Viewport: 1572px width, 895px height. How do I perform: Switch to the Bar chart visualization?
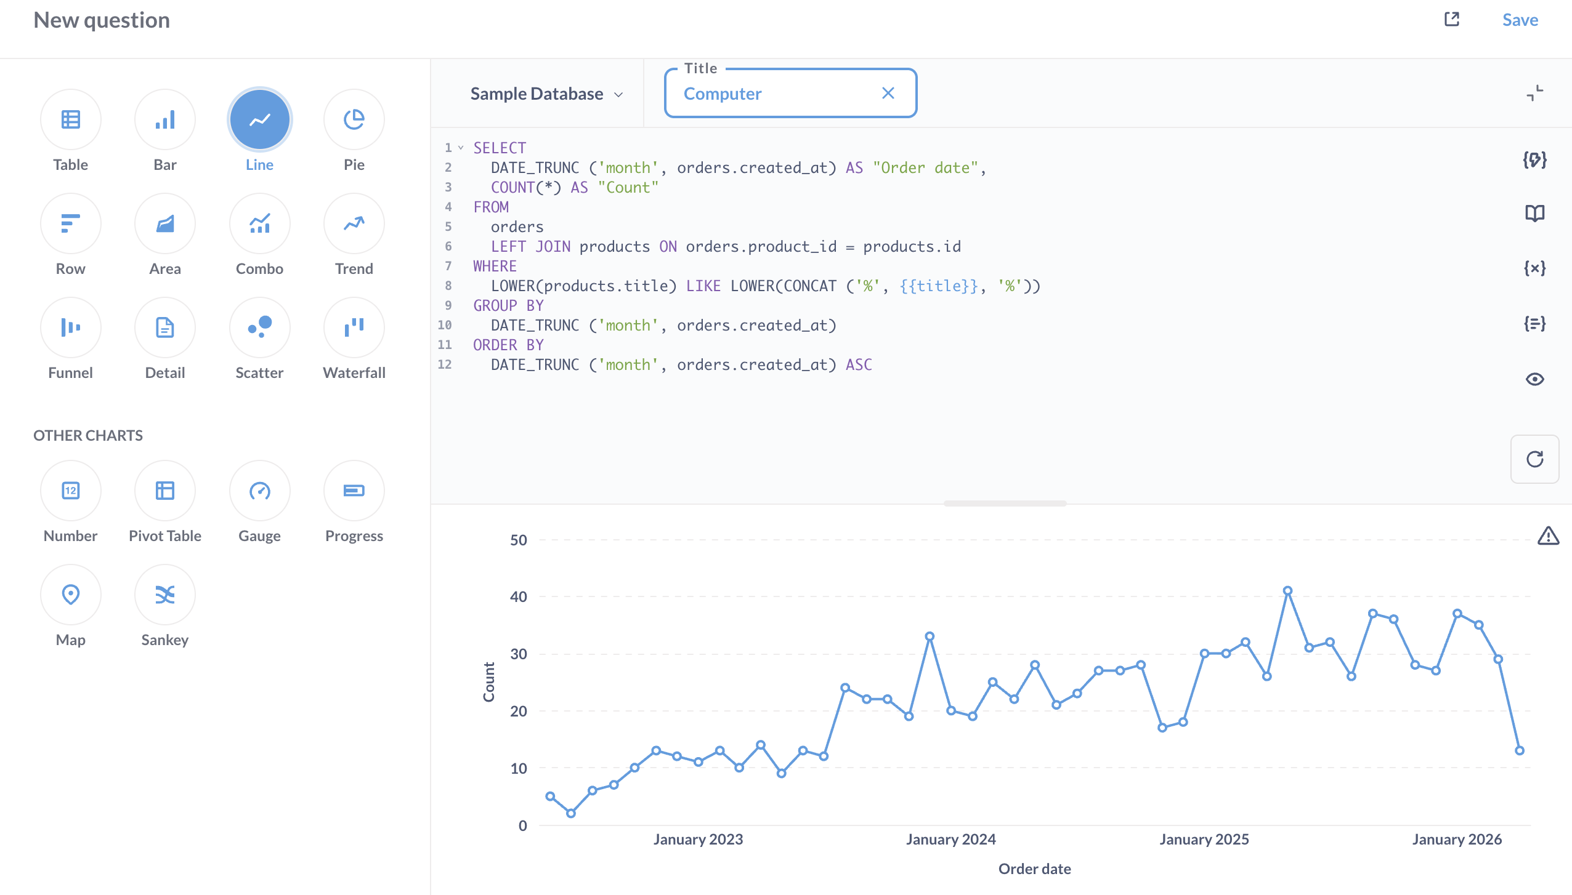164,119
